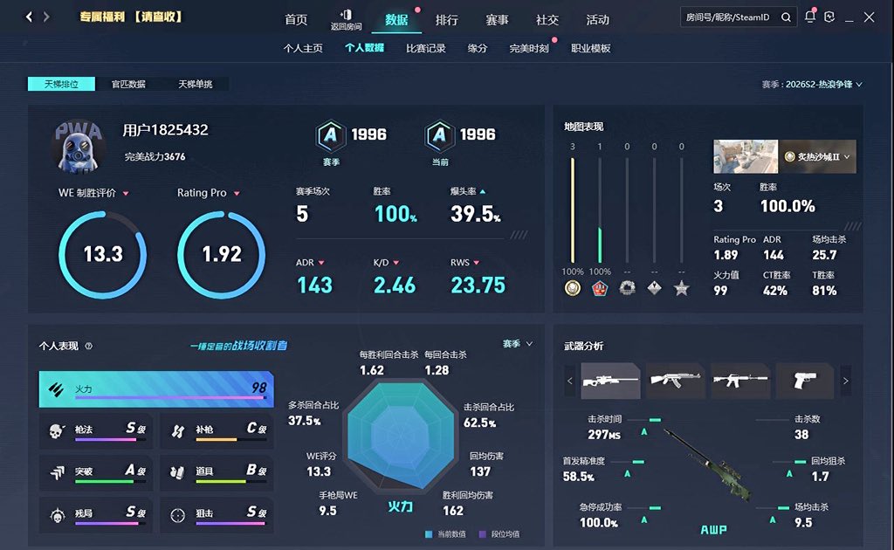
Task: Select the 枪法 skull ability card
Action: (x=96, y=431)
